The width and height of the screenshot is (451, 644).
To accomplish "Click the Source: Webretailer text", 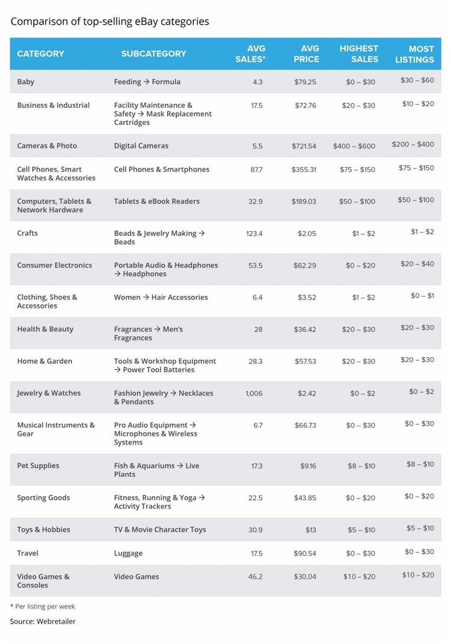I will pyautogui.click(x=43, y=621).
